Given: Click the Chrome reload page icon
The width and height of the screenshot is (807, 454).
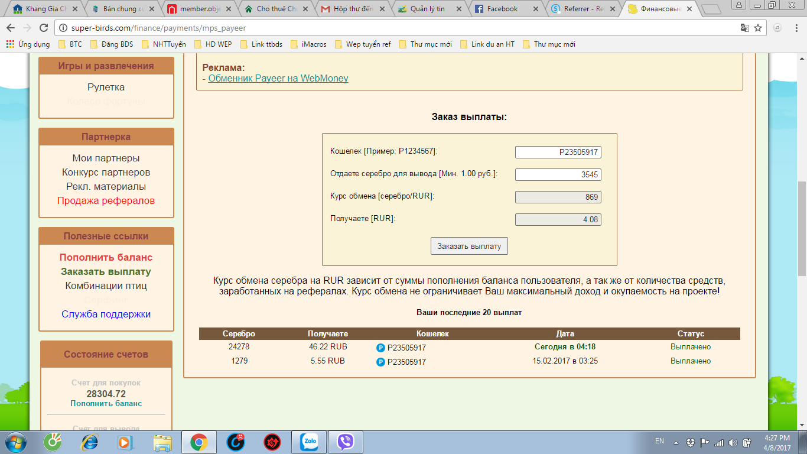Looking at the screenshot, I should tap(44, 28).
